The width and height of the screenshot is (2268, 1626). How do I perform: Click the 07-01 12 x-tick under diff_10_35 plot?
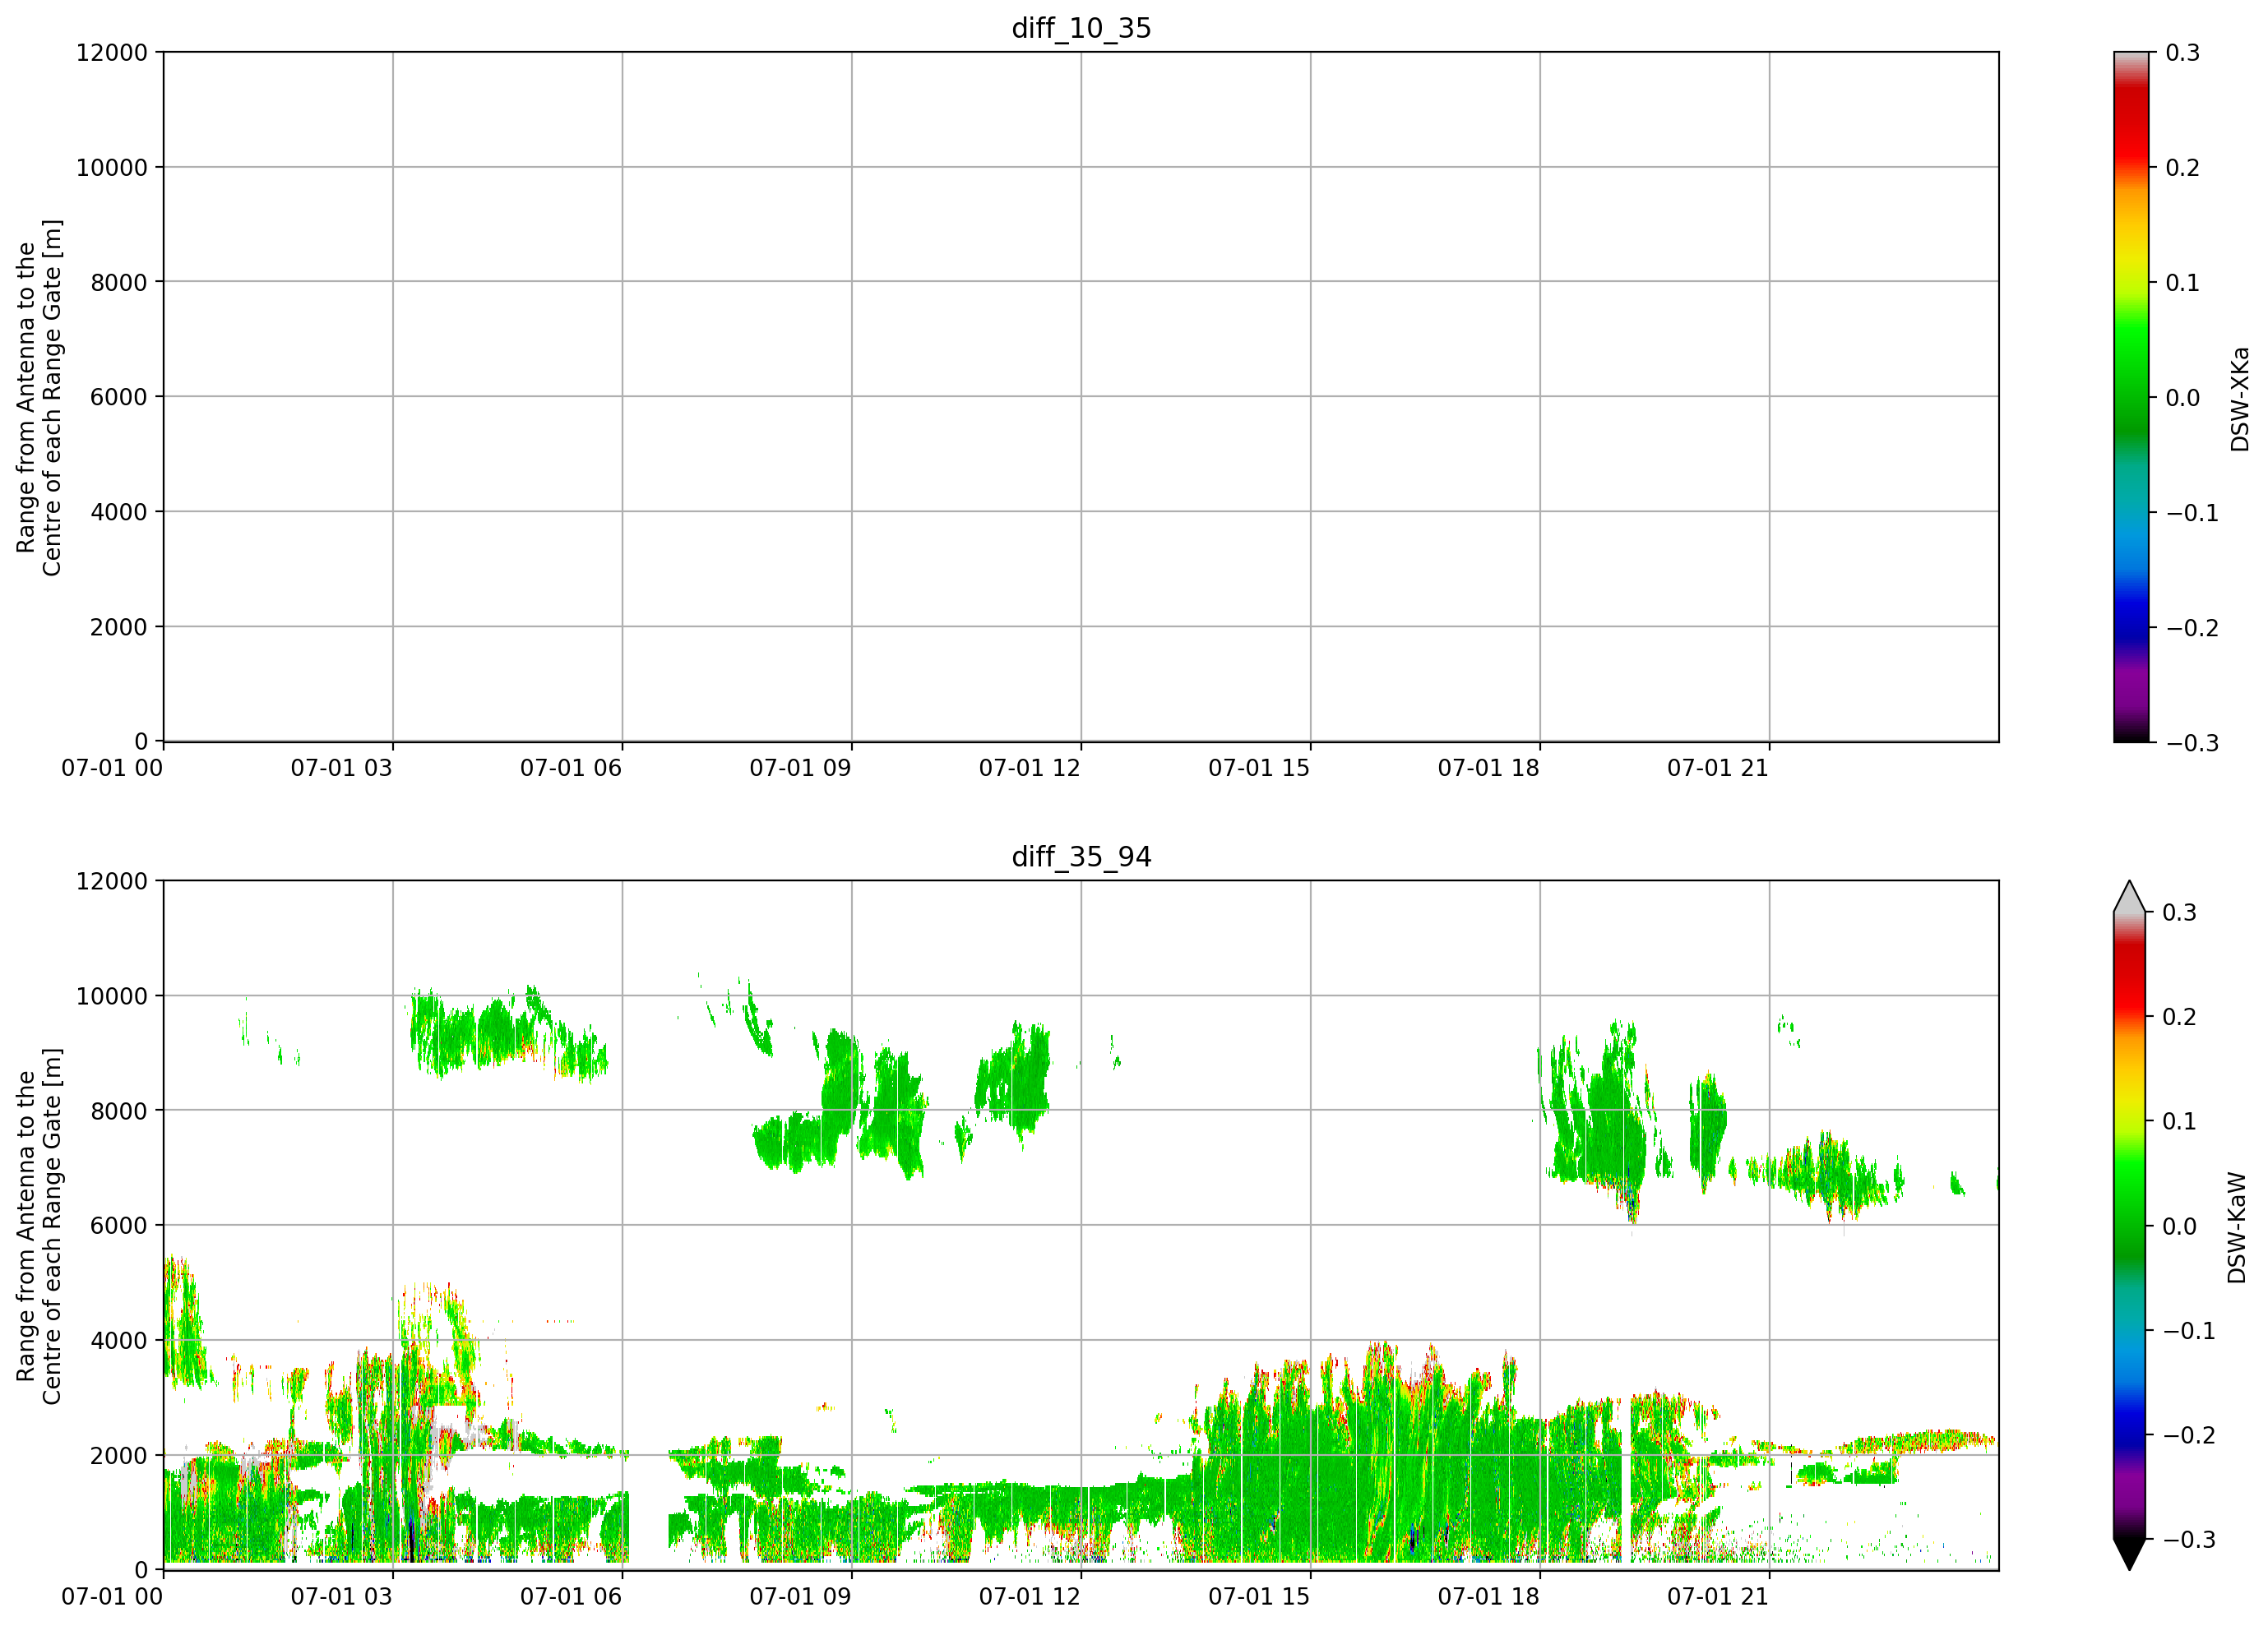(1030, 769)
